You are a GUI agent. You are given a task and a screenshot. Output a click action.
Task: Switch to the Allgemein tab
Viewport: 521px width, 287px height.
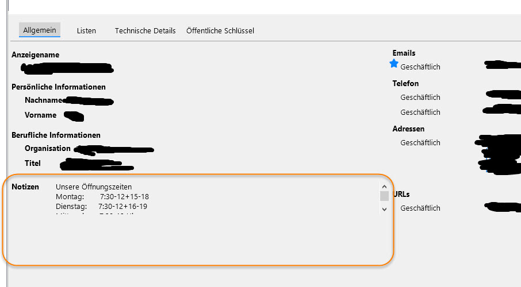click(x=39, y=30)
